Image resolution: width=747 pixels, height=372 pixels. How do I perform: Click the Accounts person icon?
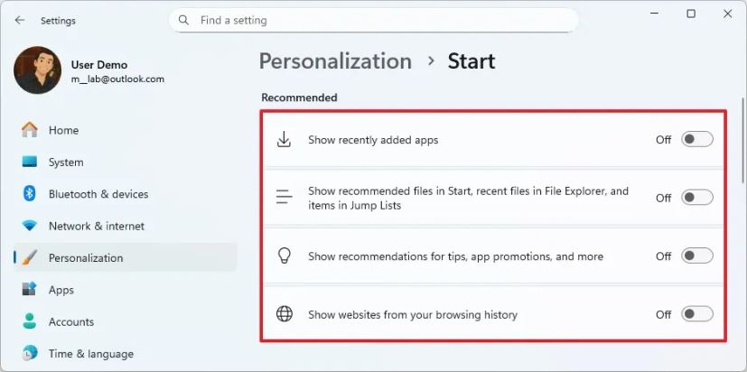click(30, 321)
